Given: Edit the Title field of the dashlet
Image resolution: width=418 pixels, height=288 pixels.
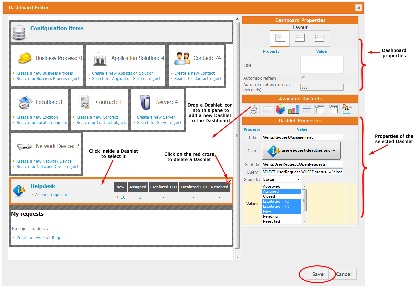Looking at the screenshot, I should point(302,137).
